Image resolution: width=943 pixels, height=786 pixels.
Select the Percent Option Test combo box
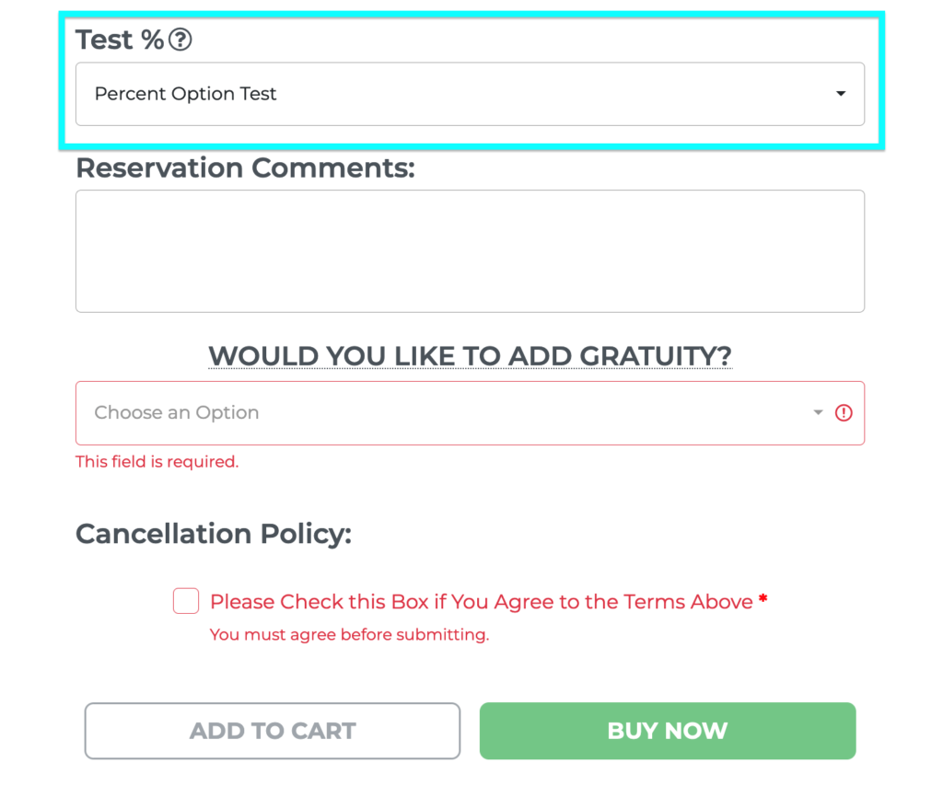coord(470,95)
